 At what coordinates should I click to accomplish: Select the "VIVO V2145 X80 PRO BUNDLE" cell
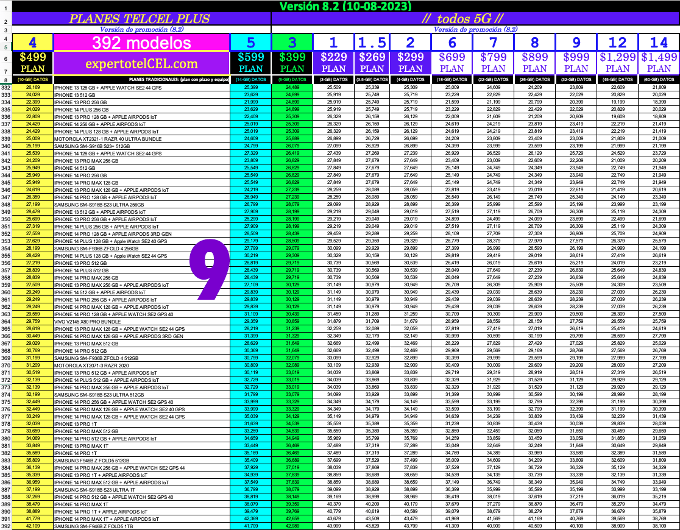[x=141, y=322]
